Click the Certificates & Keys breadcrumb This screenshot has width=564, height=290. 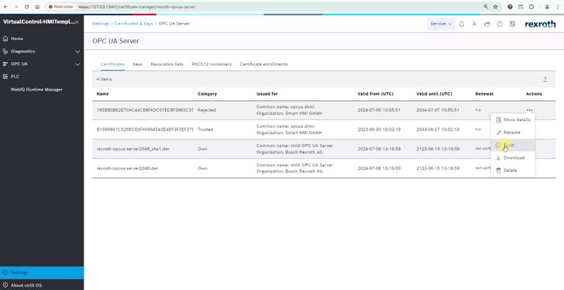coord(134,24)
